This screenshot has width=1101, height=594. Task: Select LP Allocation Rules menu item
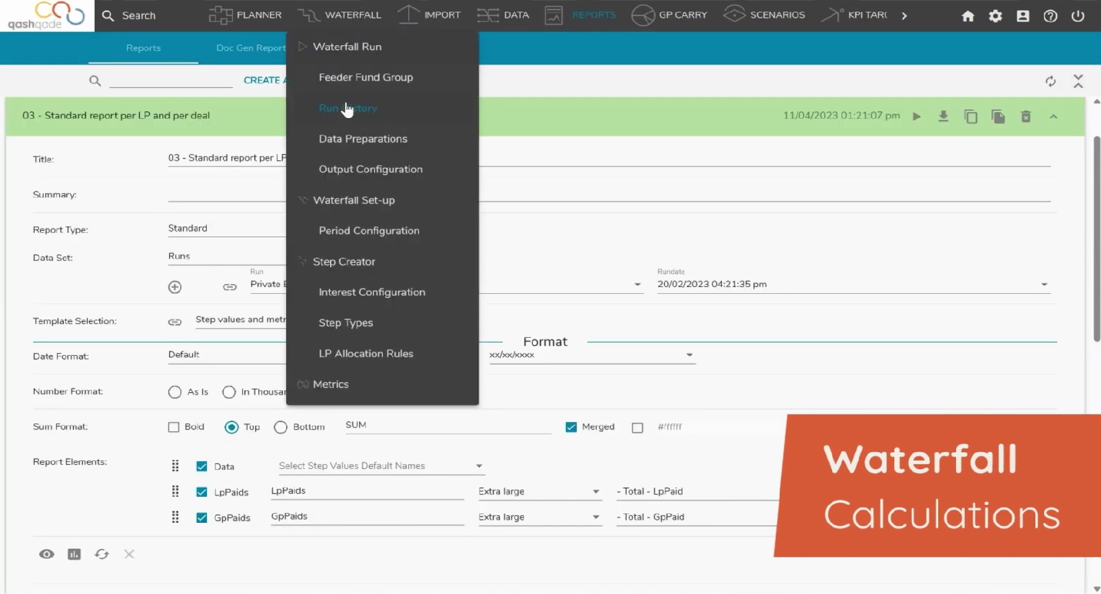(366, 354)
